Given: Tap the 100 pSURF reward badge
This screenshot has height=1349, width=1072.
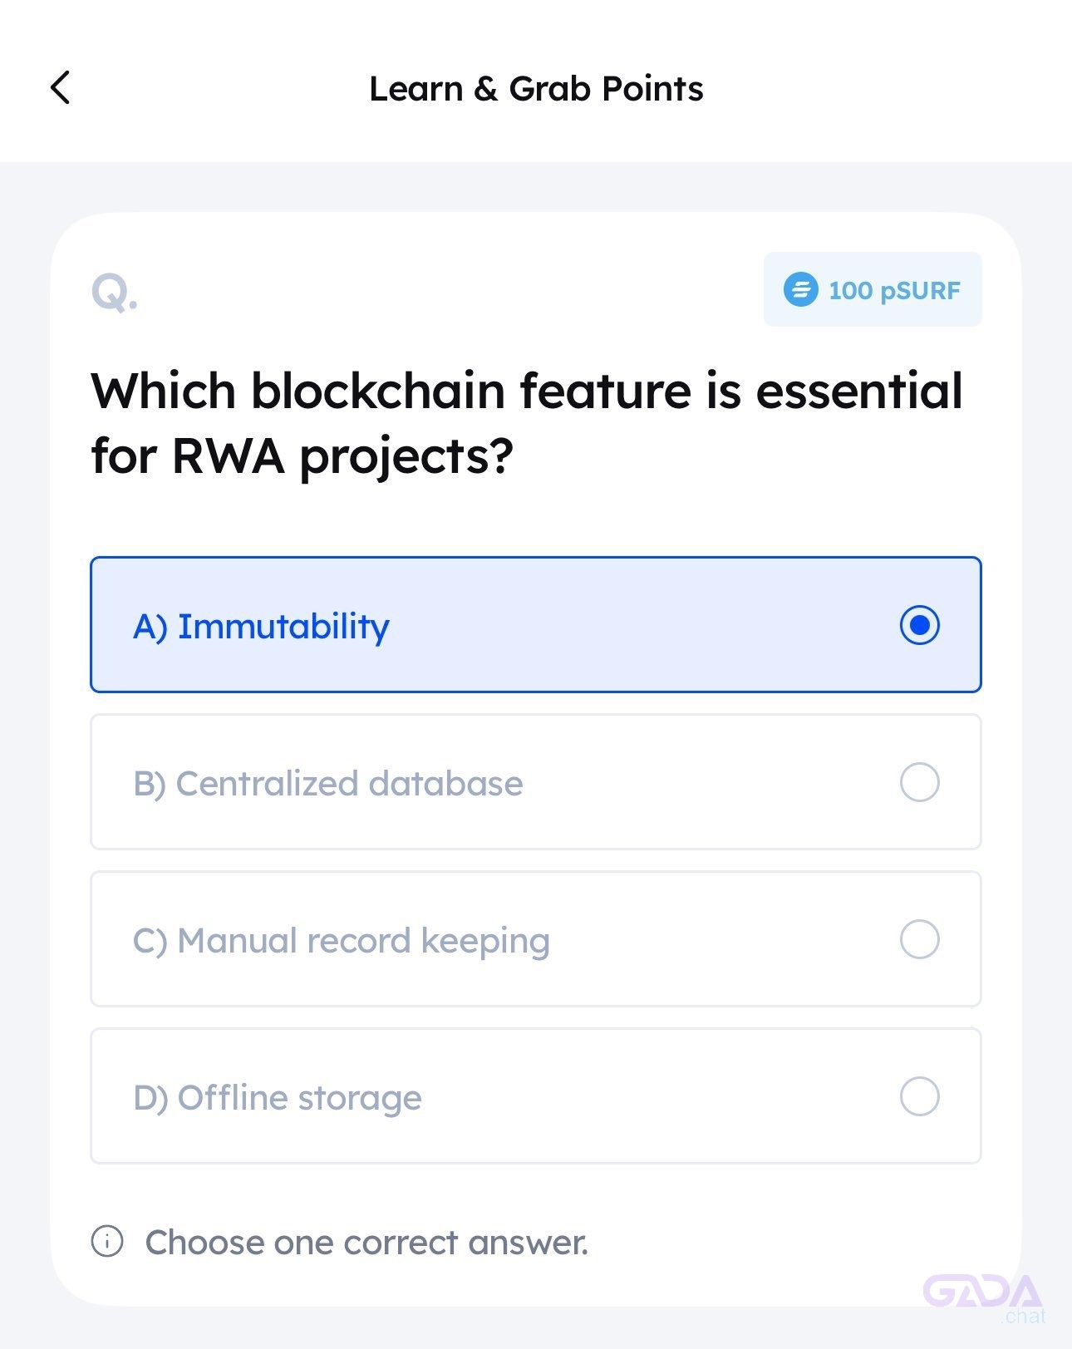Looking at the screenshot, I should click(x=873, y=289).
